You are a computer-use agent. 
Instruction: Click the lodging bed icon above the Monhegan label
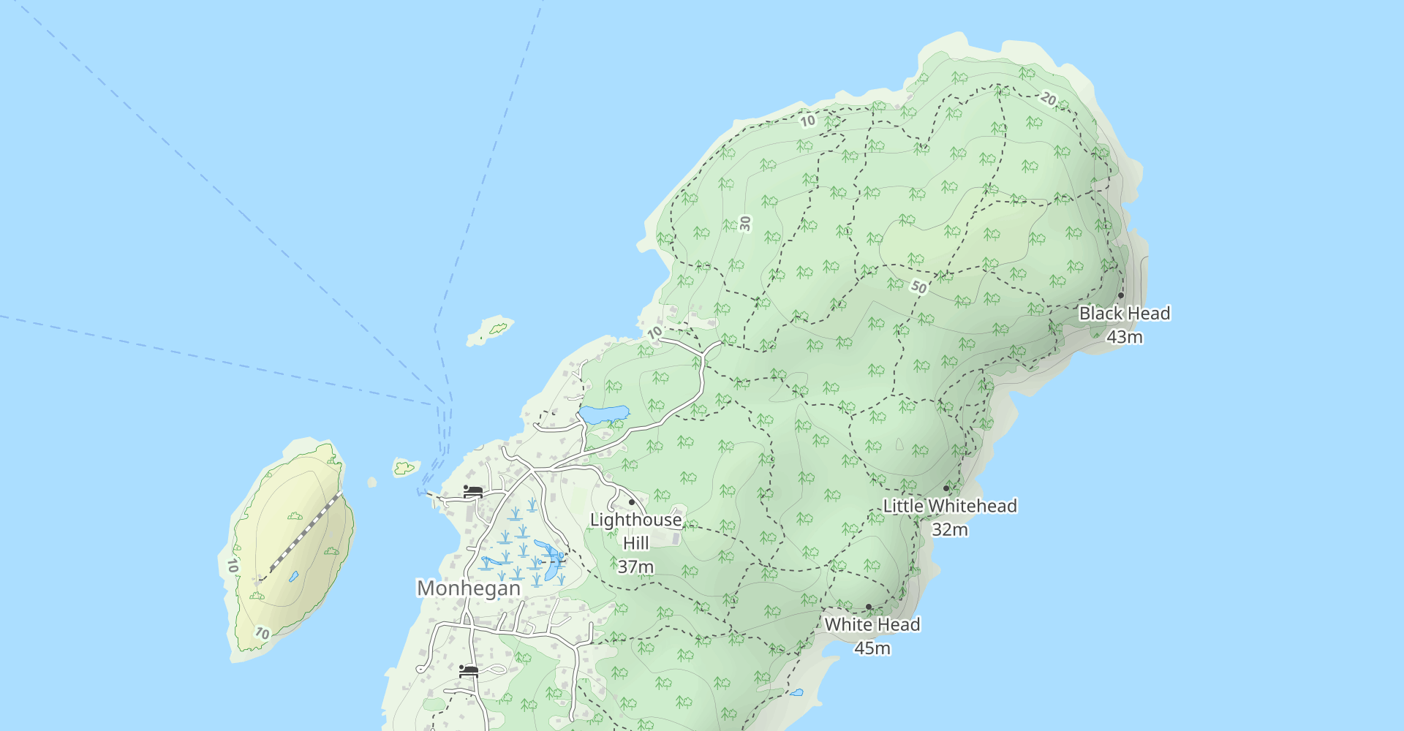[472, 491]
